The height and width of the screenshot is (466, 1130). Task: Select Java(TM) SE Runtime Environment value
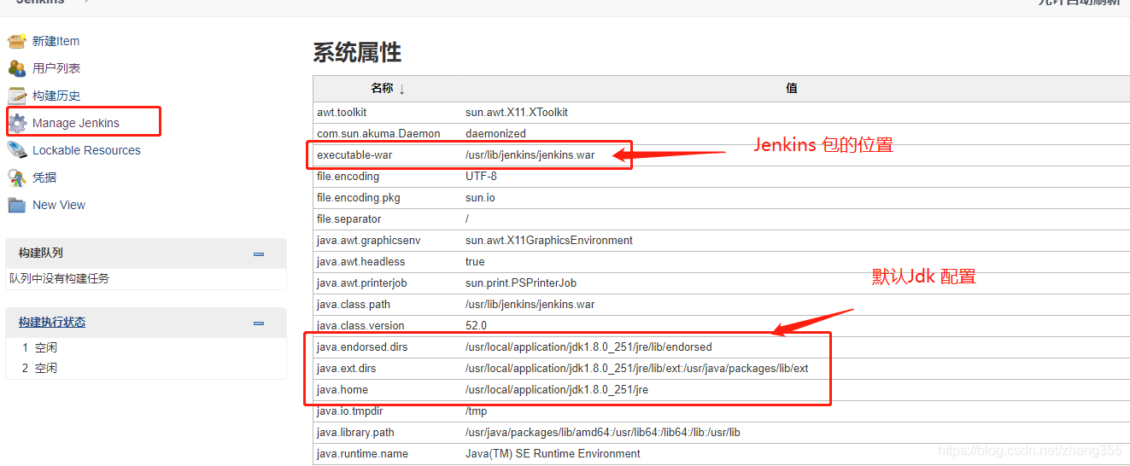(553, 453)
